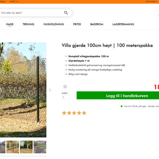Open the TRENING menu category
The image size is (159, 159).
(x=28, y=24)
